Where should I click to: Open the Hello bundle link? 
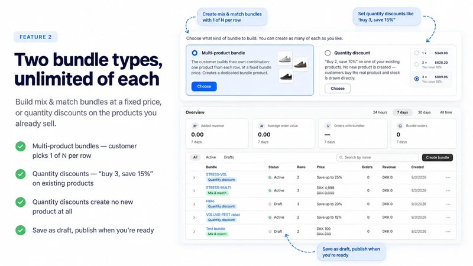(210, 201)
